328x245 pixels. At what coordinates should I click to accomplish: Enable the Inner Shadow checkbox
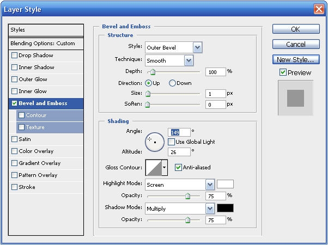coord(14,68)
